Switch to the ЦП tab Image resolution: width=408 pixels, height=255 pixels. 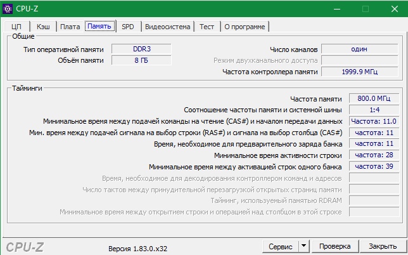(x=16, y=26)
